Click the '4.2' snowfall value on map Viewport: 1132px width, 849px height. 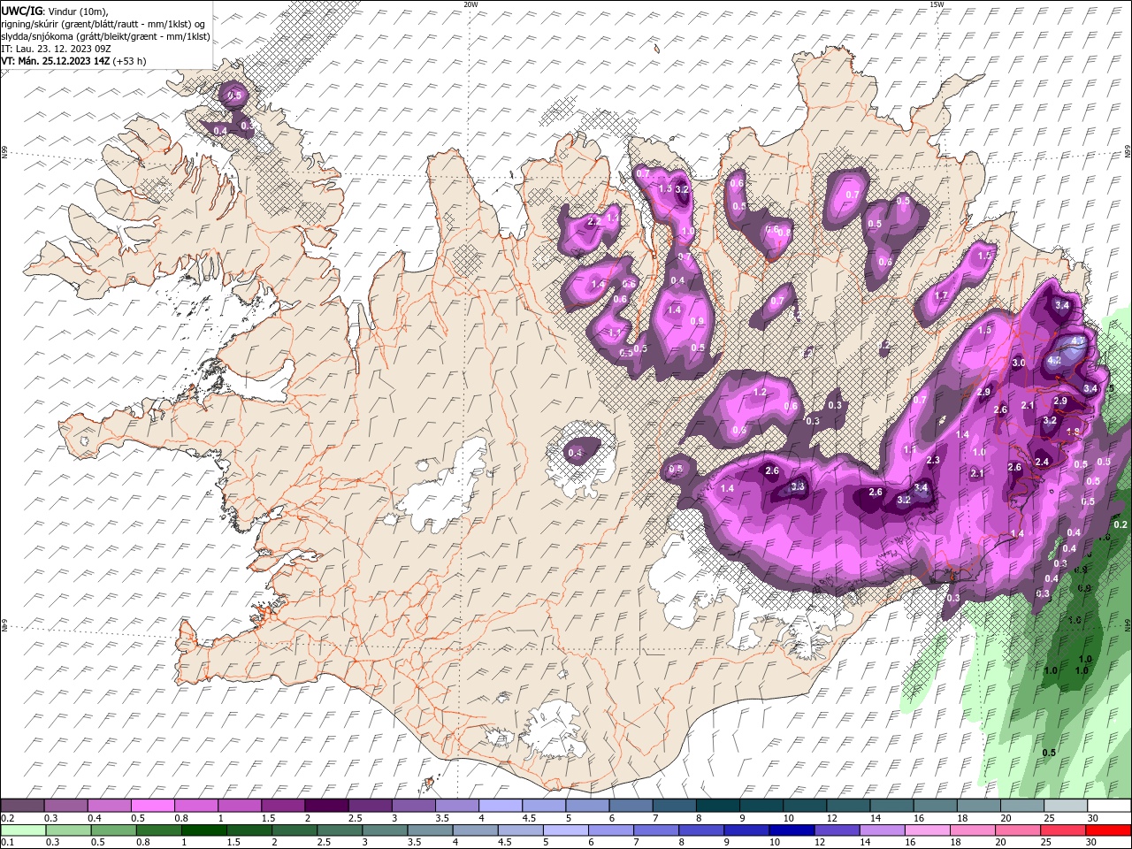click(x=1054, y=360)
